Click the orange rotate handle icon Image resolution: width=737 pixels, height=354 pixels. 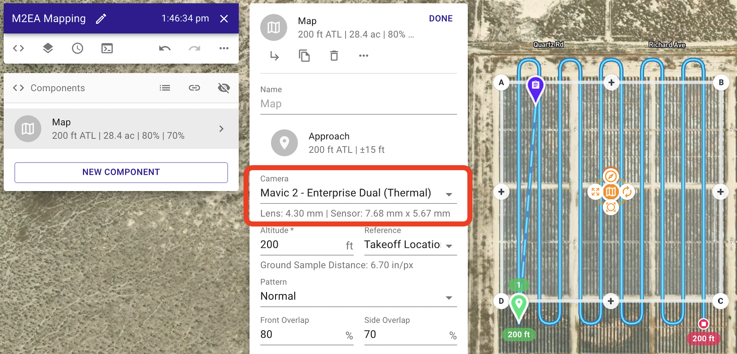(x=627, y=192)
